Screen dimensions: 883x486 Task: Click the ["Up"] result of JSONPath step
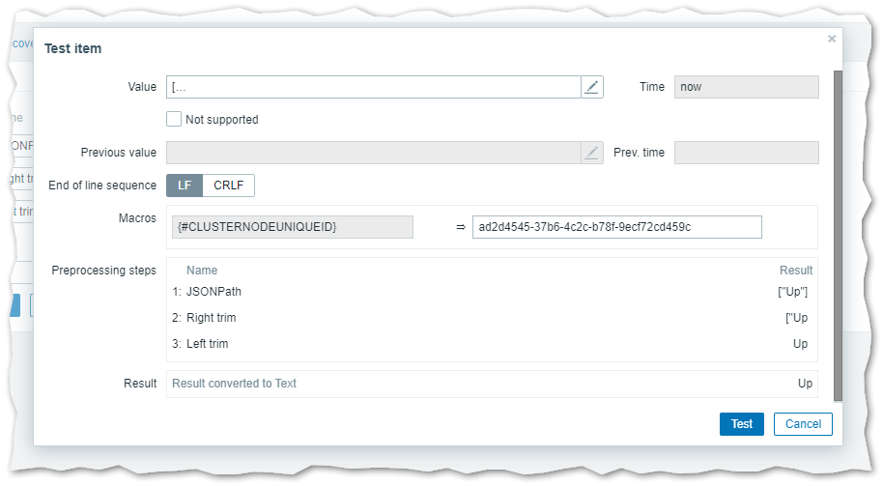point(792,292)
